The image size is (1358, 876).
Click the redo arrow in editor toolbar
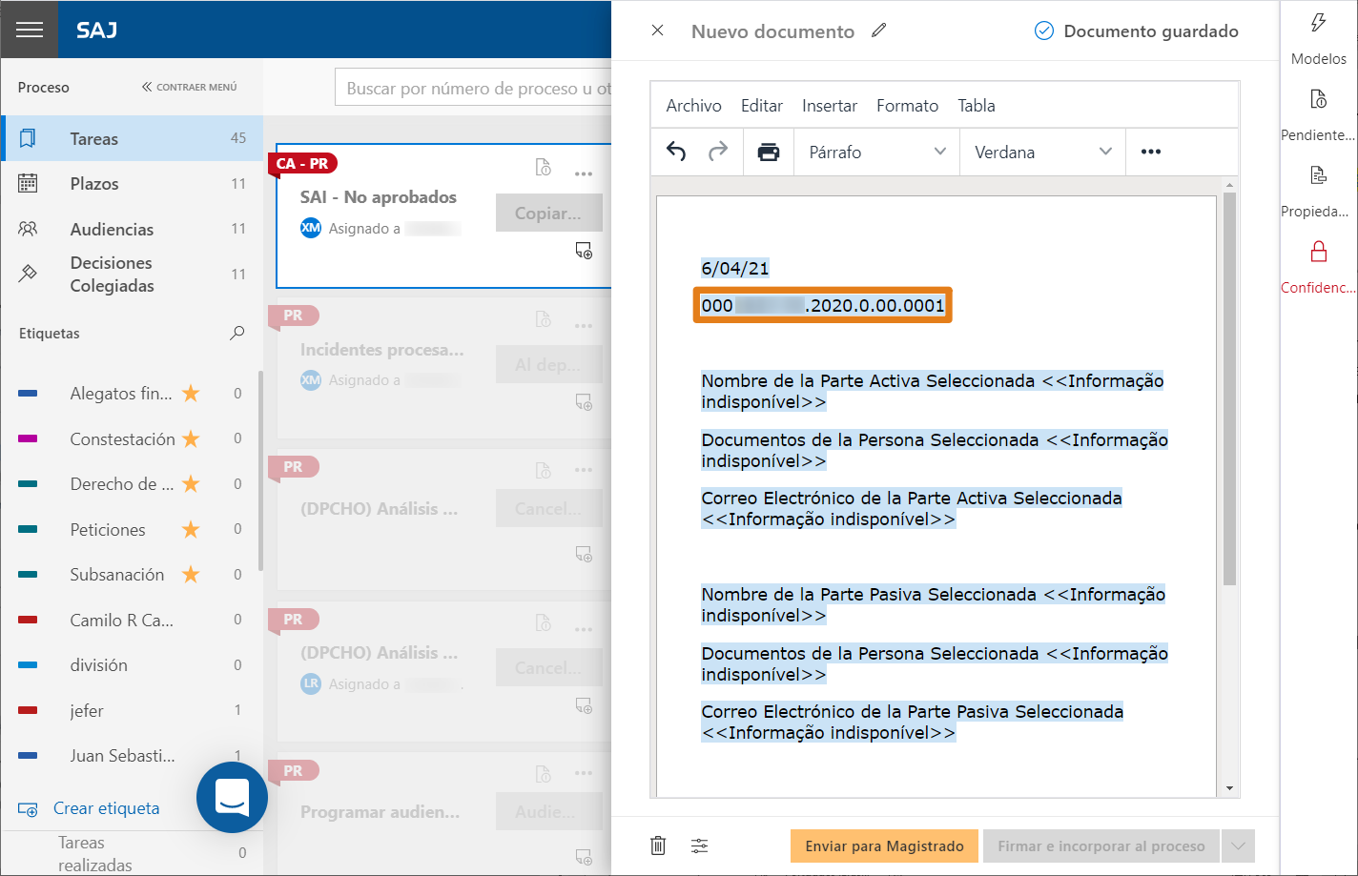tap(718, 152)
